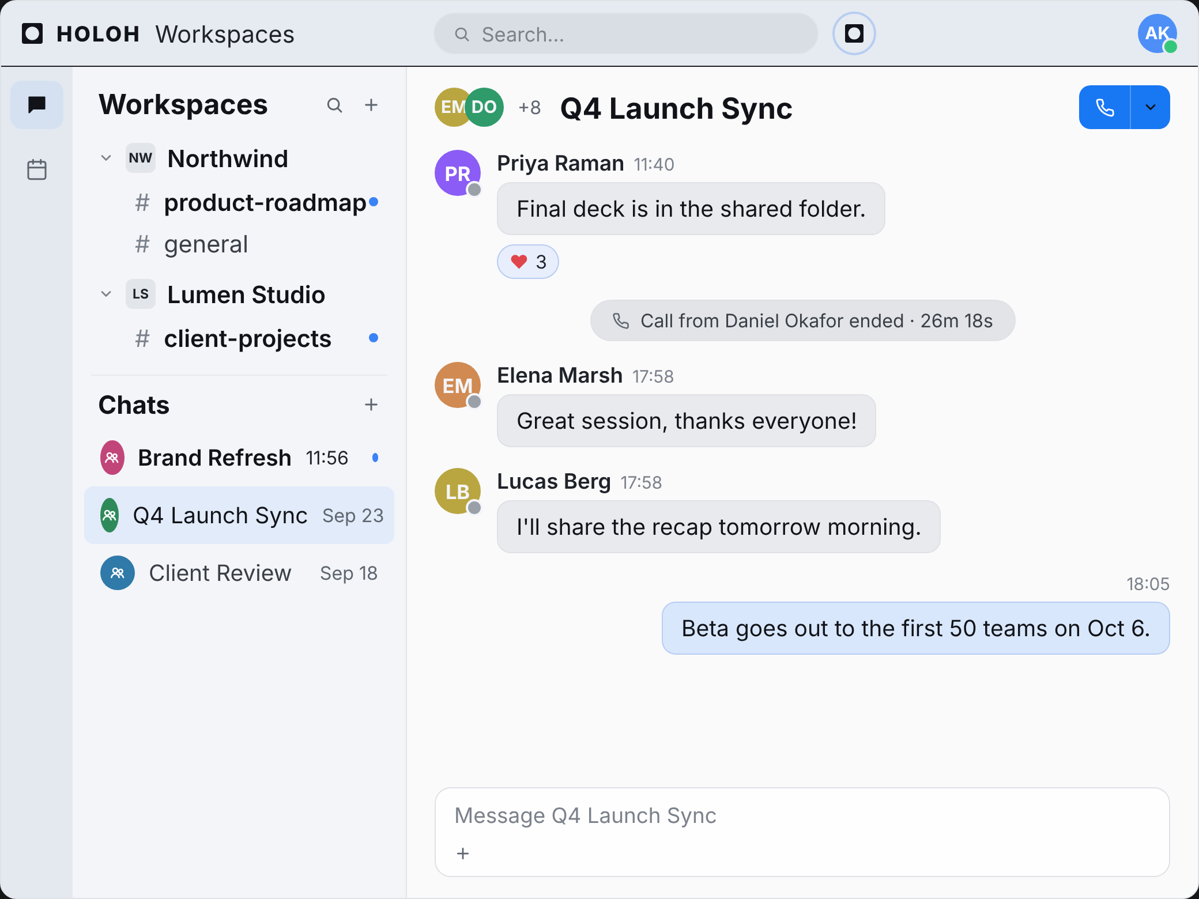Viewport: 1199px width, 899px height.
Task: Click the HOLOH logo icon
Action: click(x=32, y=33)
